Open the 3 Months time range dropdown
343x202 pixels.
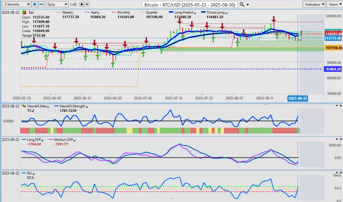16,4
